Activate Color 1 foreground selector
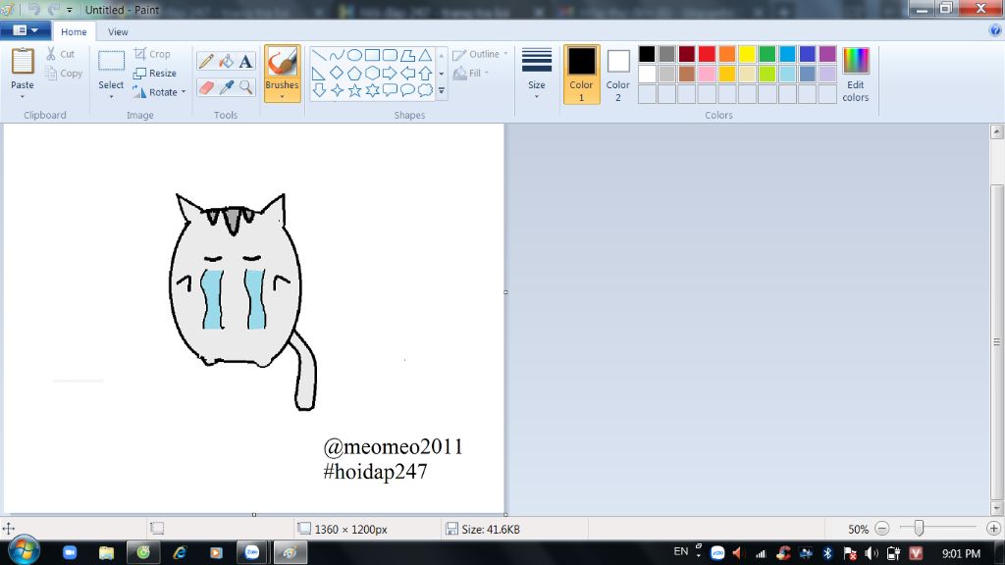 [581, 75]
